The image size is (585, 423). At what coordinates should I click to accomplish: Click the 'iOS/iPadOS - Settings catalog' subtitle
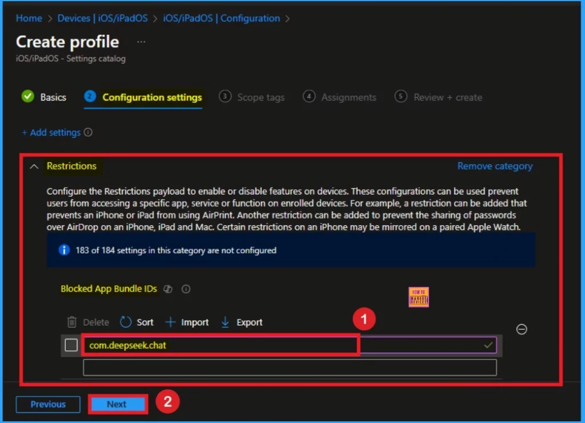tap(70, 59)
